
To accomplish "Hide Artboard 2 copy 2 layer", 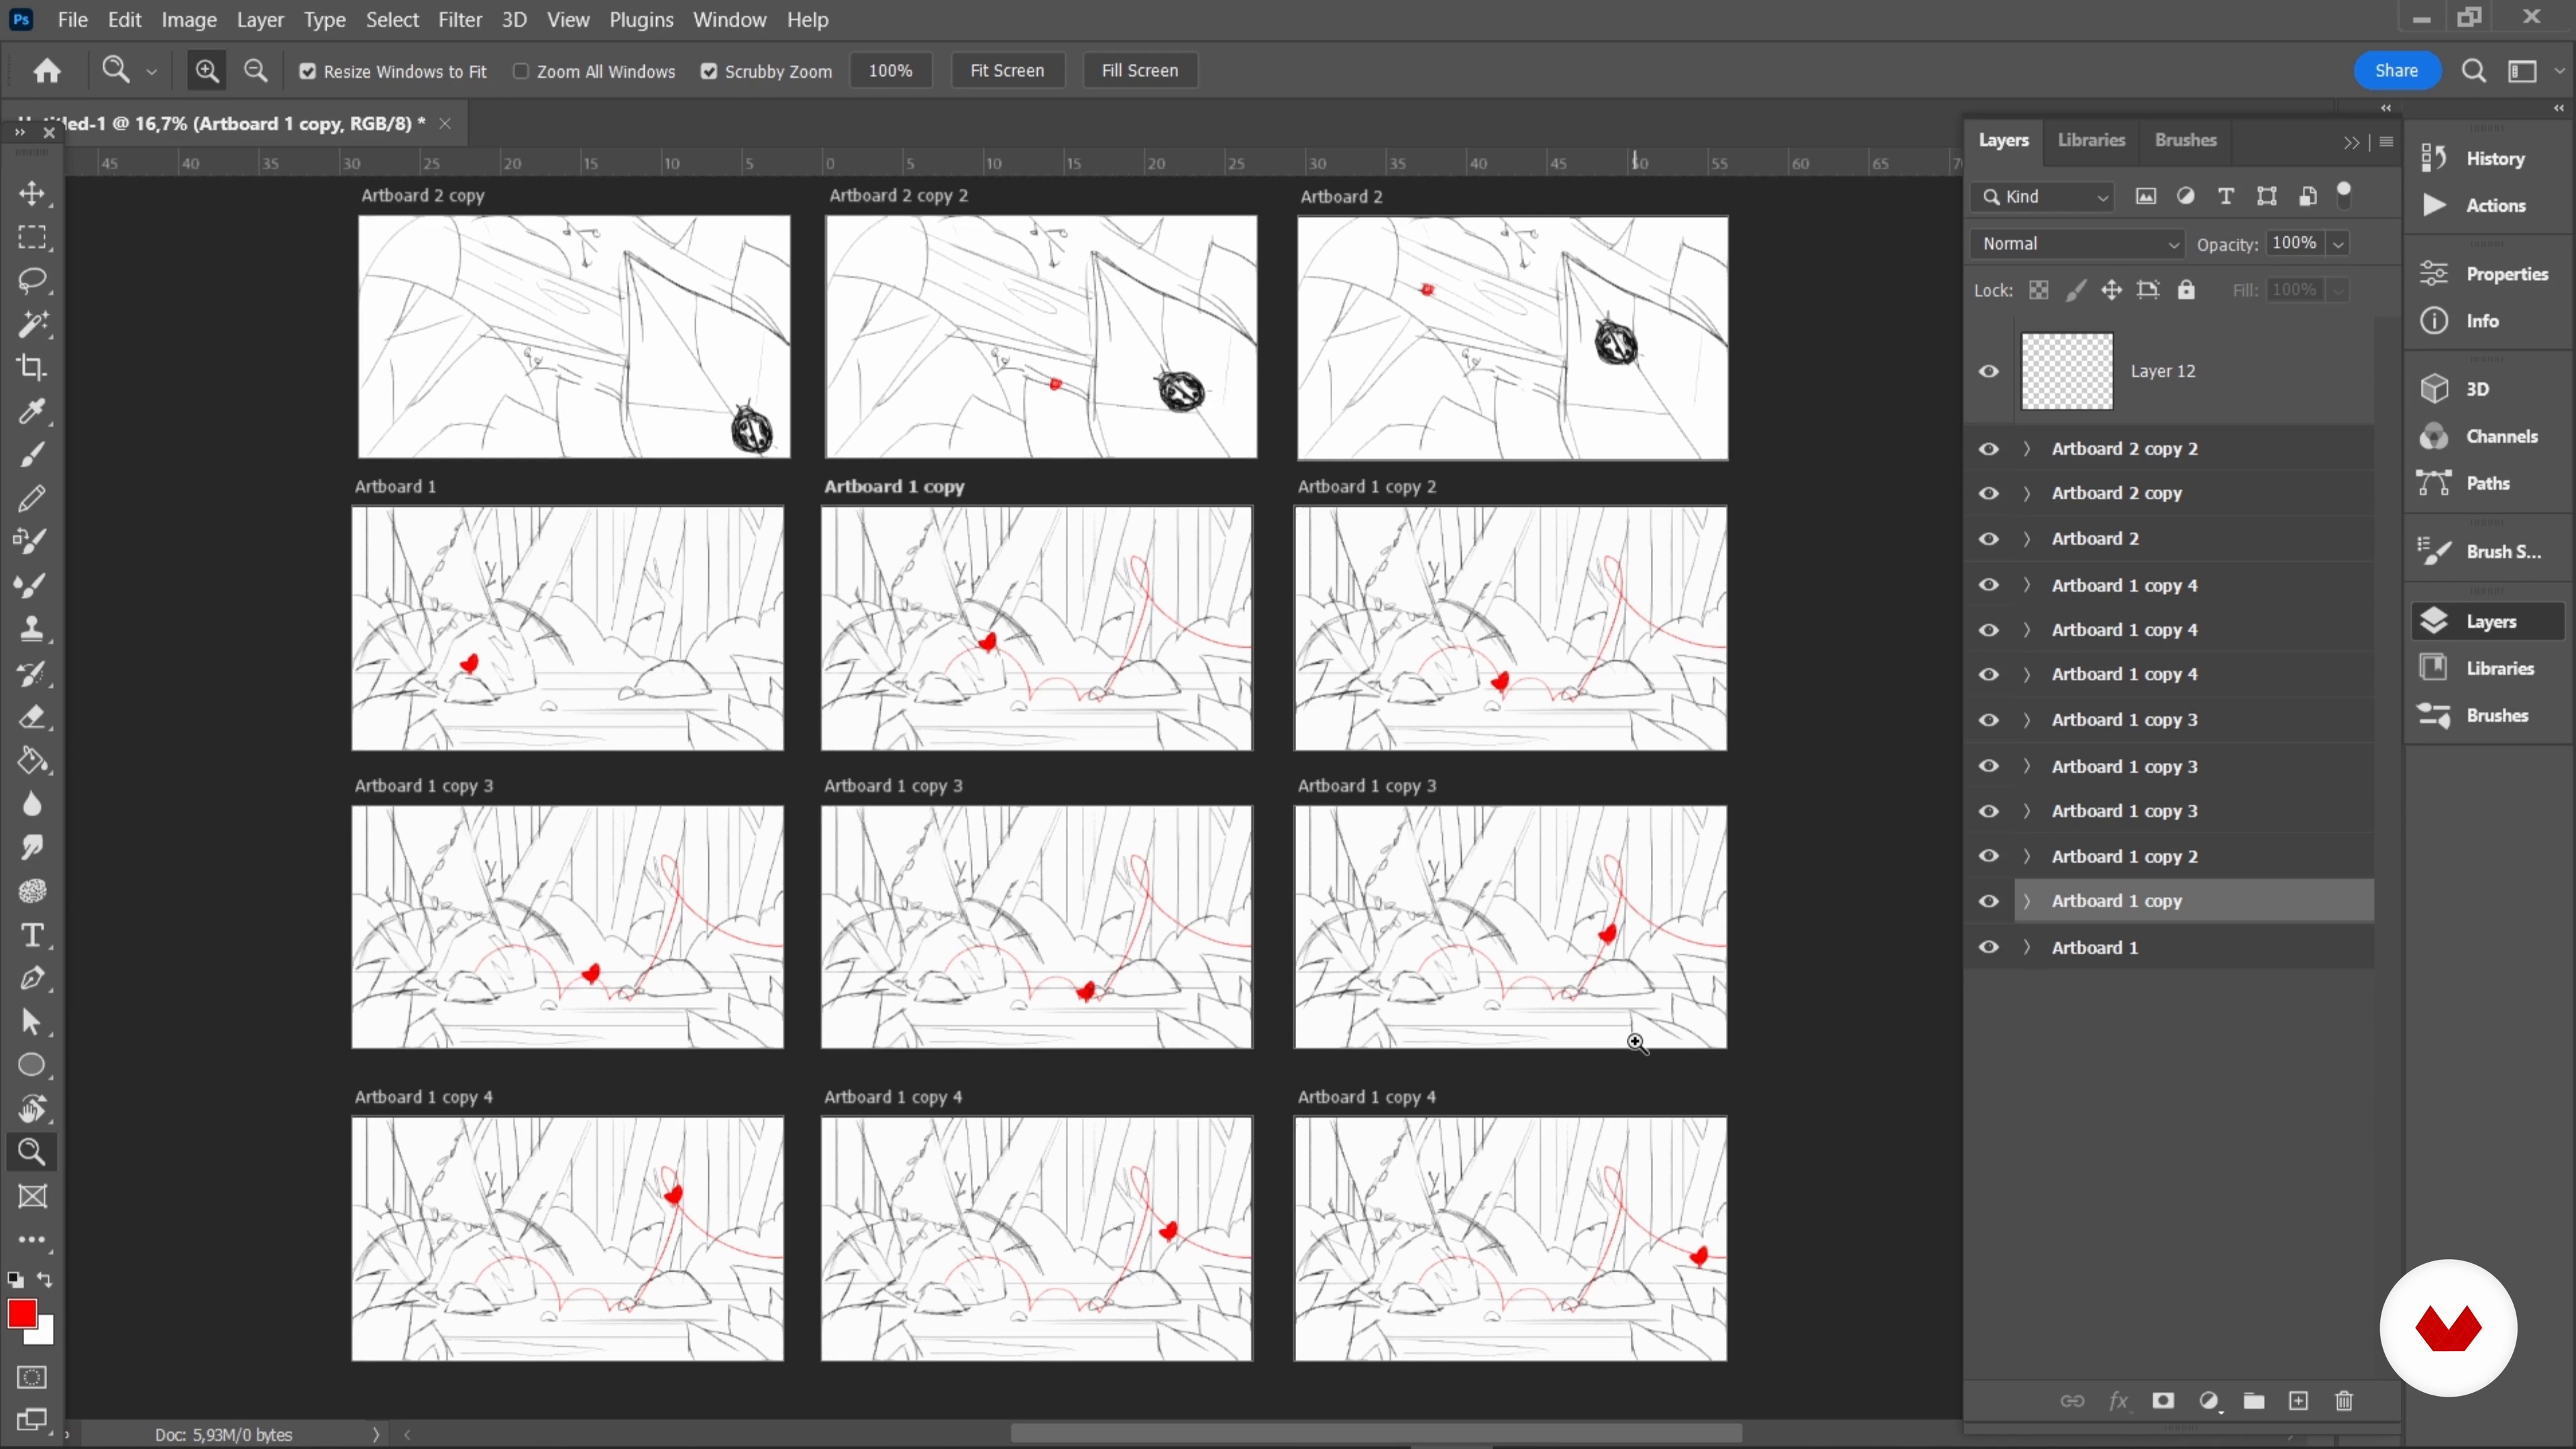I will pyautogui.click(x=1989, y=449).
